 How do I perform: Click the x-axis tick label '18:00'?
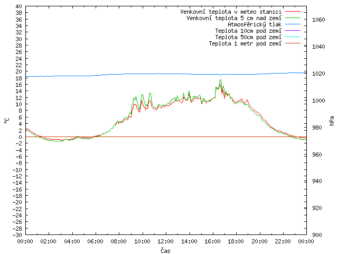point(236,241)
